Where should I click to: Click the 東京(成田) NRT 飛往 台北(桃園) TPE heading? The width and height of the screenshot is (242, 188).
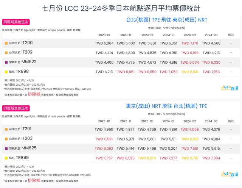pos(166,106)
